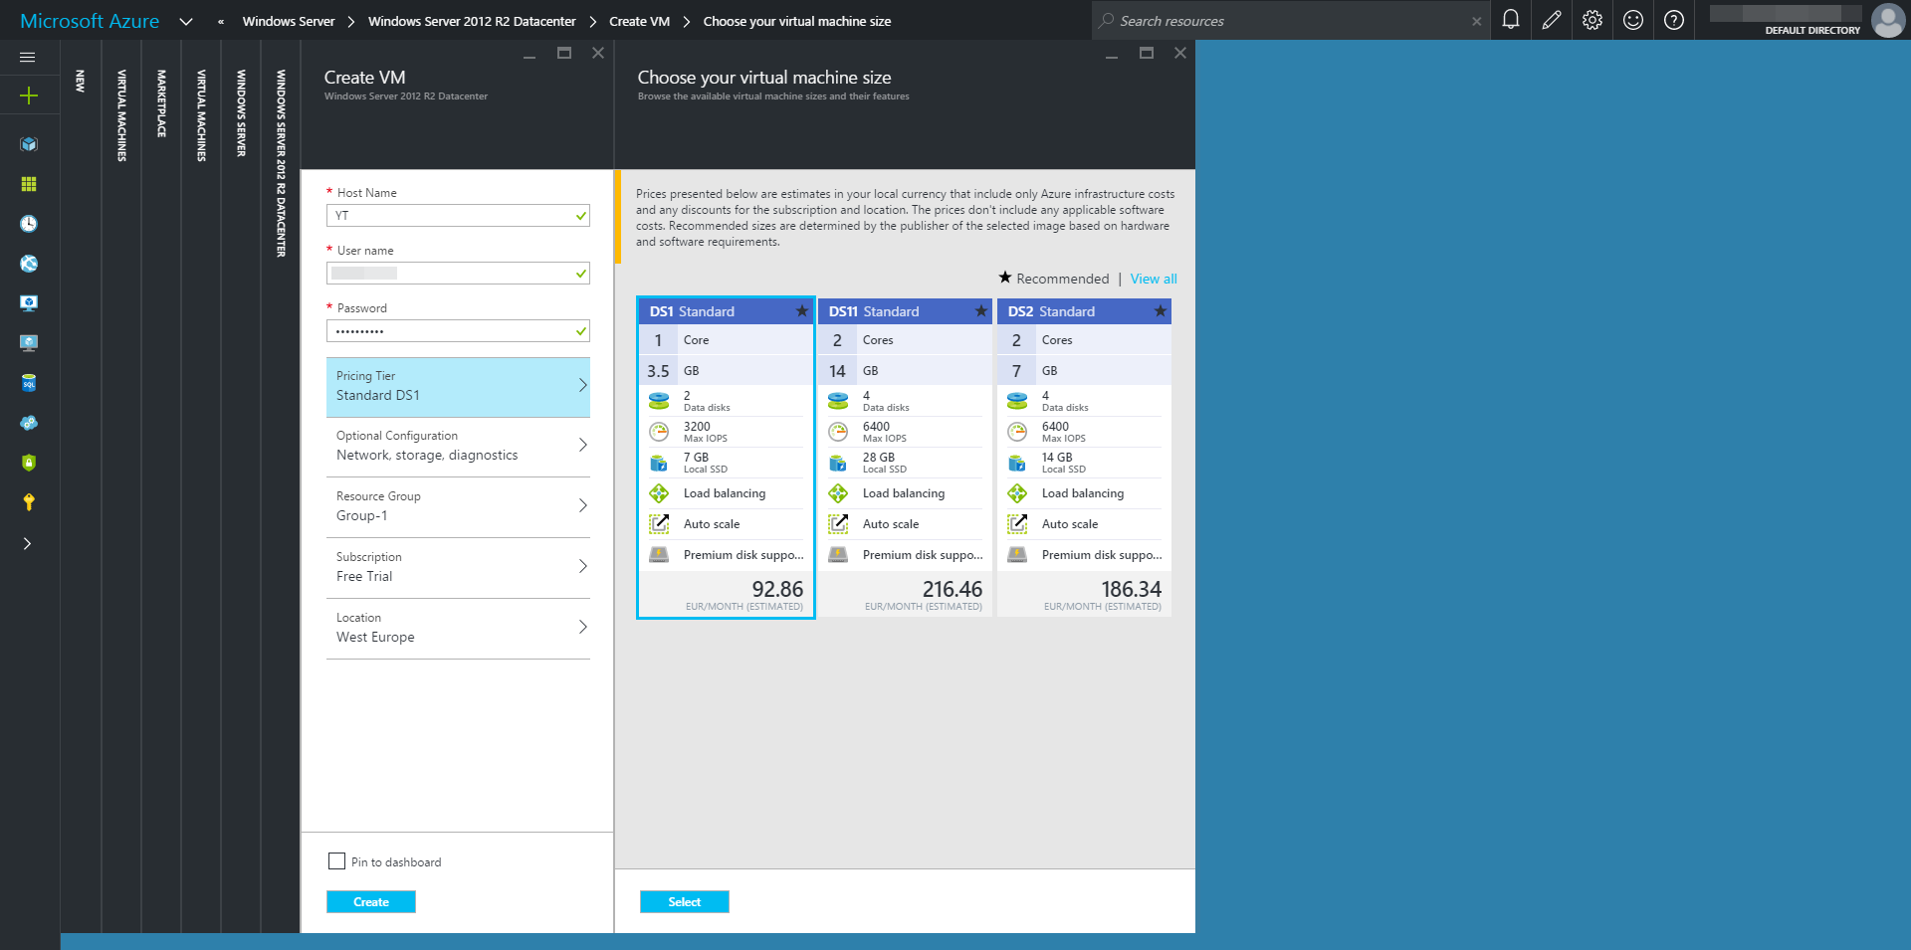Open the SQL databases sidebar icon
Screen dimensions: 1911x950
29,383
